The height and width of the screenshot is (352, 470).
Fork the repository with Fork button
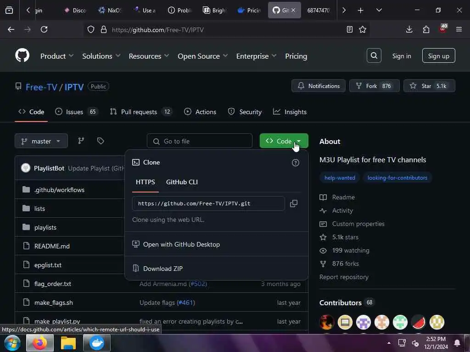tap(375, 86)
